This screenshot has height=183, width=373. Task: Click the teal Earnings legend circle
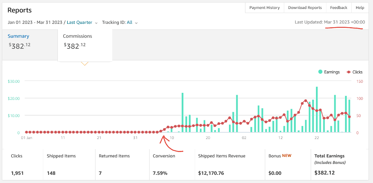point(320,72)
